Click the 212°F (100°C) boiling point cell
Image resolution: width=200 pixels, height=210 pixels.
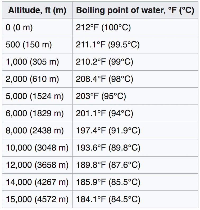[x=103, y=28]
